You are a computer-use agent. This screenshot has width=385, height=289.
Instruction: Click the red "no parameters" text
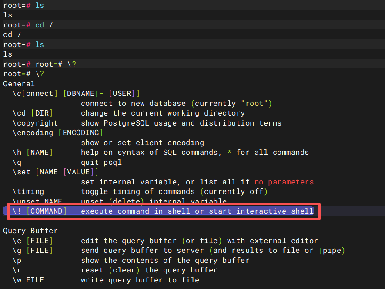click(284, 182)
